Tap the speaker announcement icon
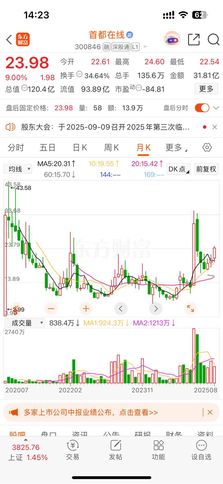 pos(10,127)
